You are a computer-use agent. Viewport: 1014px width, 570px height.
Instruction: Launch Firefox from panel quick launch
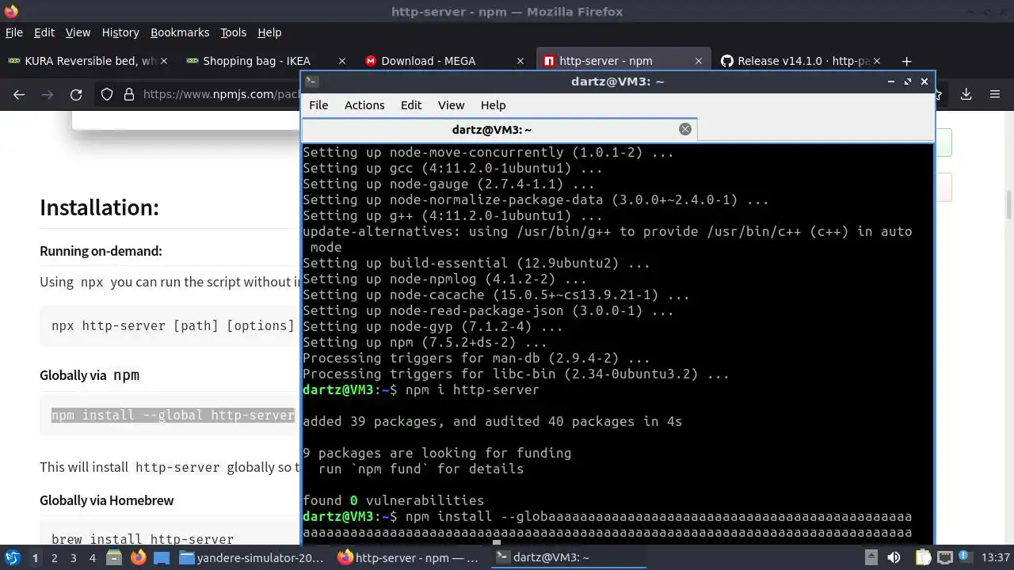[138, 557]
